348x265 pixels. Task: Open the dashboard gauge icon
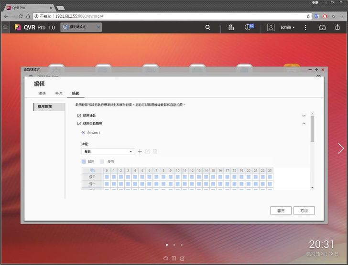click(322, 27)
